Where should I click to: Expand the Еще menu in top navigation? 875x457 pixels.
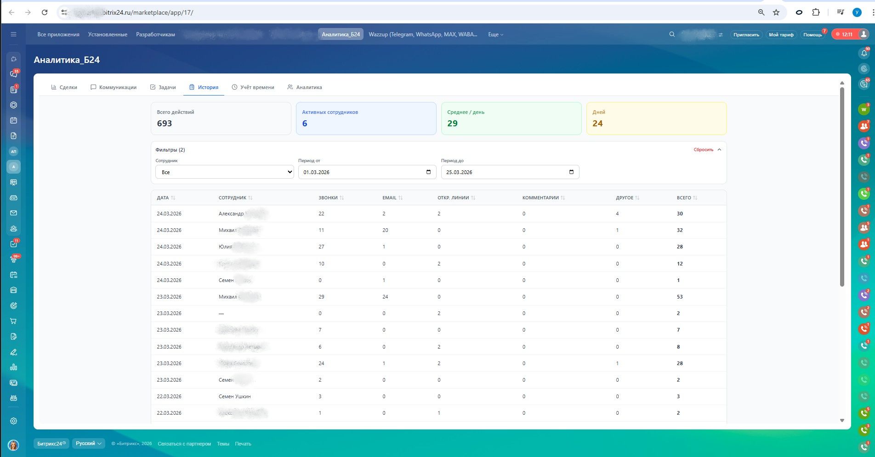(x=495, y=34)
